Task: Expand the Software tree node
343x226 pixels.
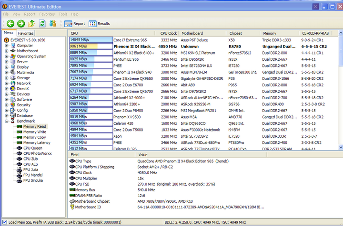Action: click(x=7, y=100)
